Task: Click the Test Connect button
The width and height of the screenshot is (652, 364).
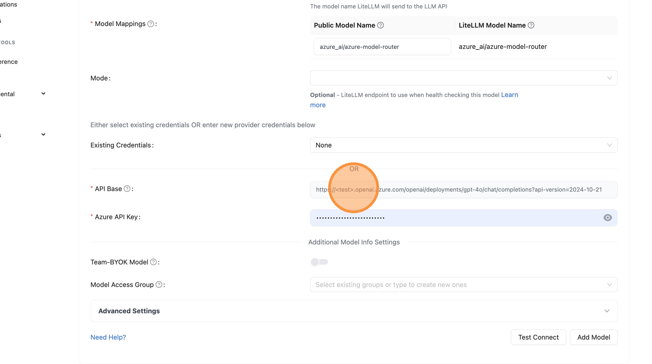Action: tap(538, 337)
